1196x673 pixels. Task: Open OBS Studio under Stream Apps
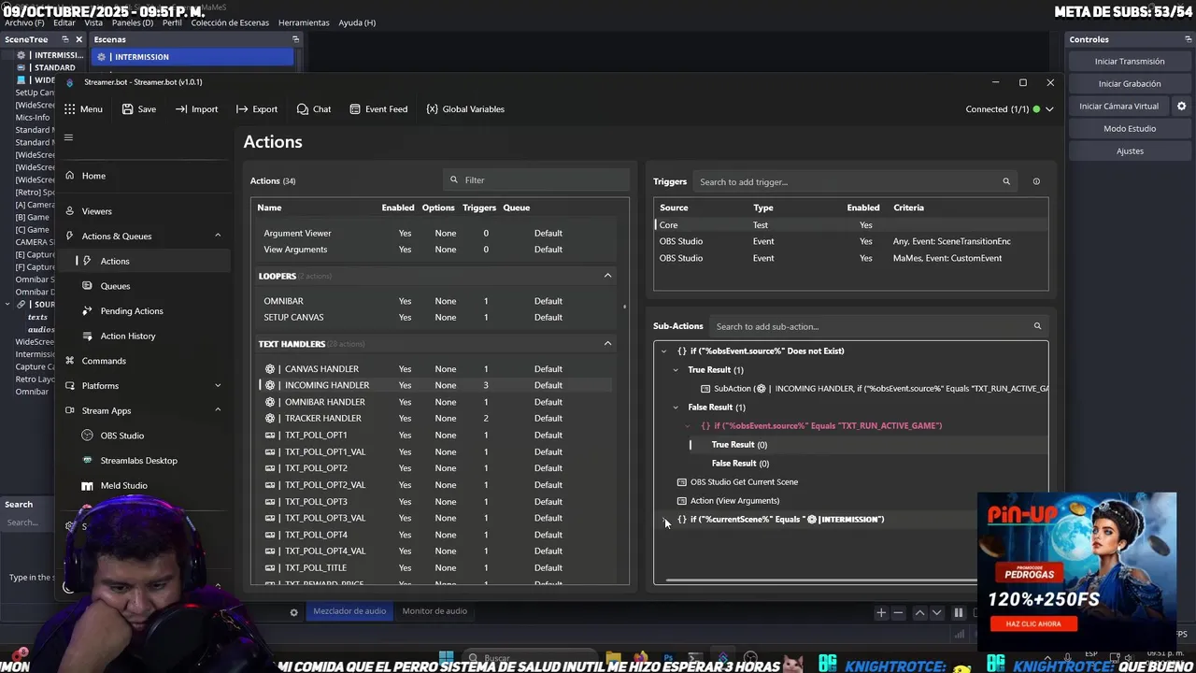pyautogui.click(x=122, y=436)
